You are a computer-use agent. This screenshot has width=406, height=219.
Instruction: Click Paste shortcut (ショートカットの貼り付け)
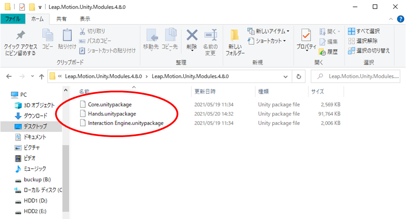(x=107, y=50)
